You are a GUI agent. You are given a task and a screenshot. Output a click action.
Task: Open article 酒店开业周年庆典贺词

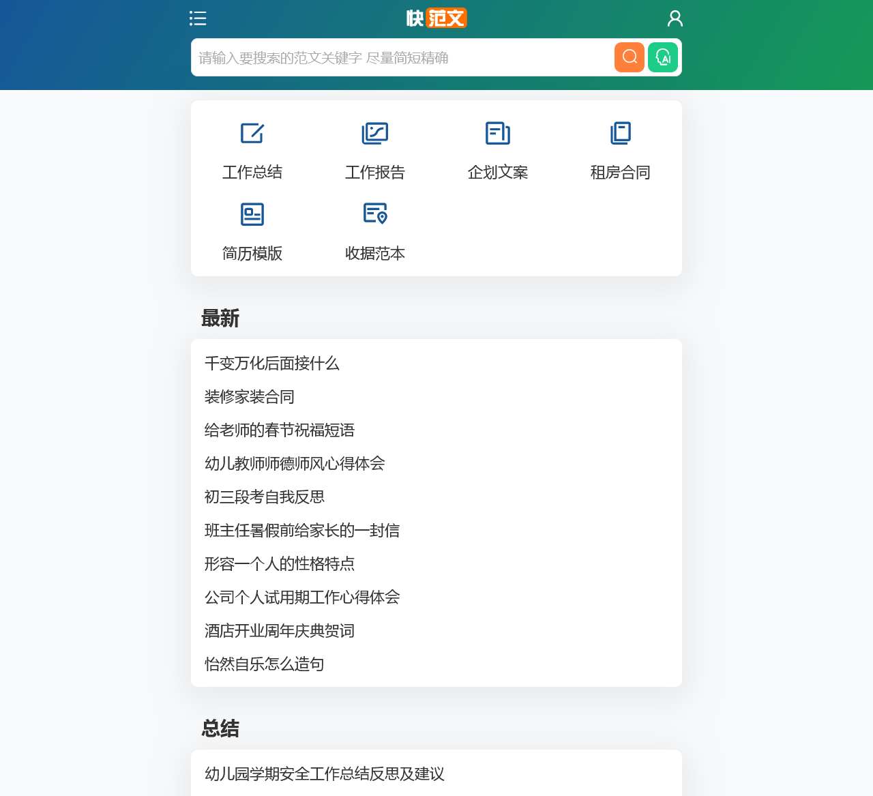click(280, 631)
